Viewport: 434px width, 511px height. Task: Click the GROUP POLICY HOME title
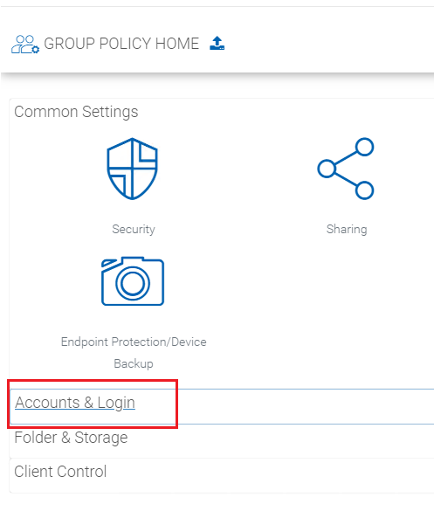coord(121,44)
